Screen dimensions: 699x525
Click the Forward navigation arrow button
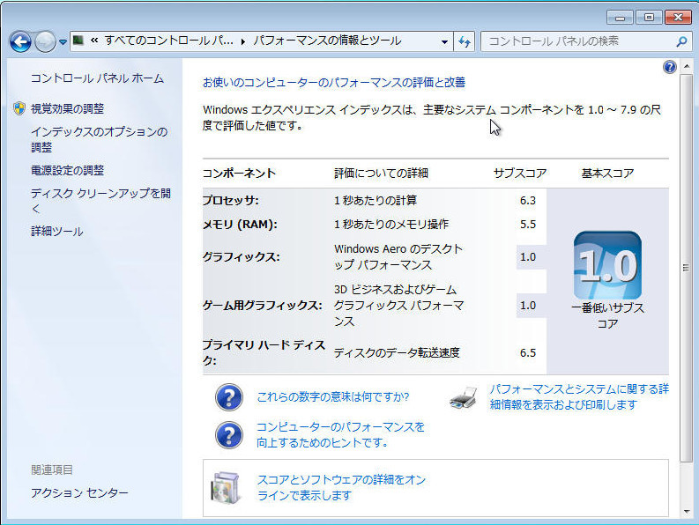pos(45,42)
